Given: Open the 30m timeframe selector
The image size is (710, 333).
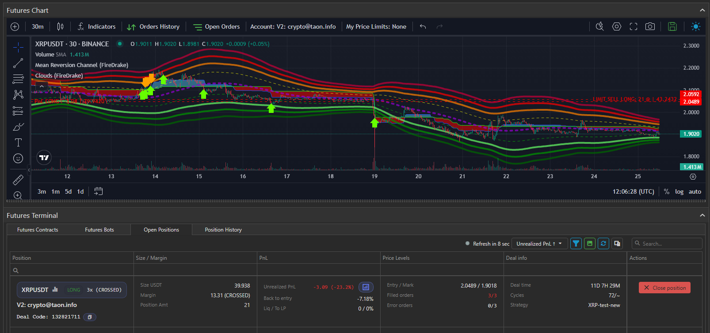Looking at the screenshot, I should coord(38,26).
